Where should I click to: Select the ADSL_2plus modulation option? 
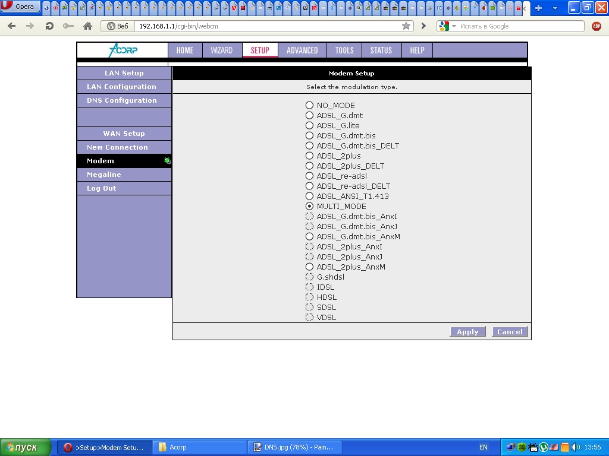click(x=309, y=156)
